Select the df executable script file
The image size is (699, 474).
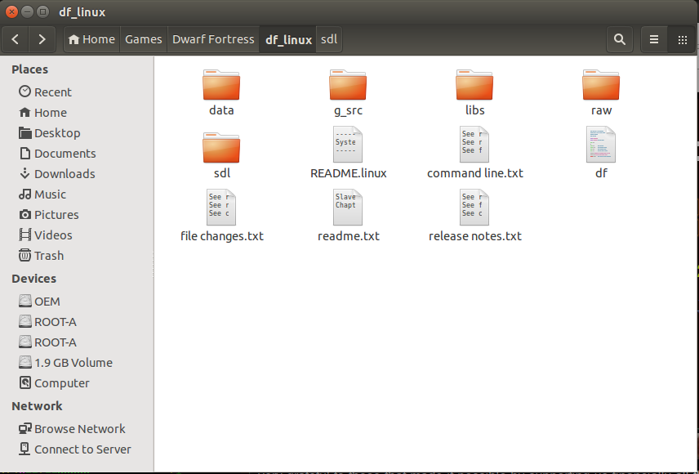point(601,145)
